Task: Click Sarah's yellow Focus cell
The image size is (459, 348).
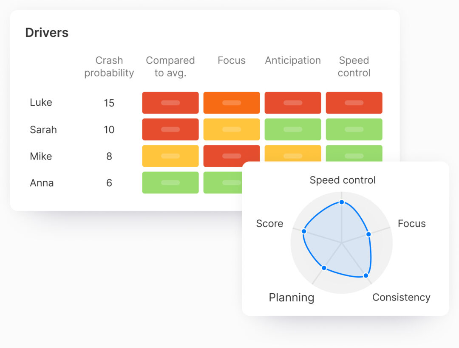Action: [x=231, y=129]
